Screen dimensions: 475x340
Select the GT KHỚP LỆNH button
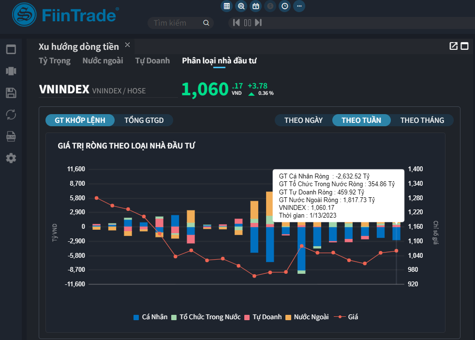tap(80, 120)
